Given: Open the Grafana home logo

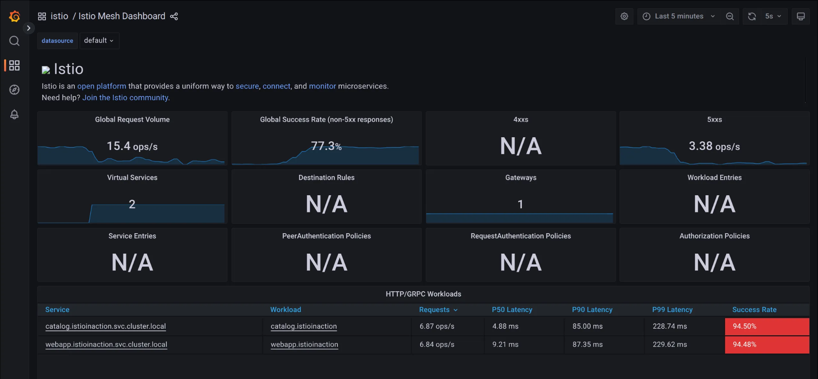Looking at the screenshot, I should [14, 16].
